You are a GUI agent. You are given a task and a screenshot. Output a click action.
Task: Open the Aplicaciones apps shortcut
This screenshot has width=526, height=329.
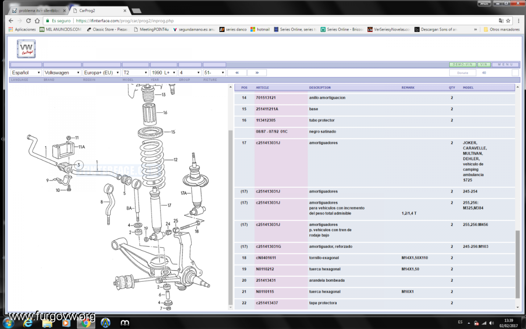22,29
